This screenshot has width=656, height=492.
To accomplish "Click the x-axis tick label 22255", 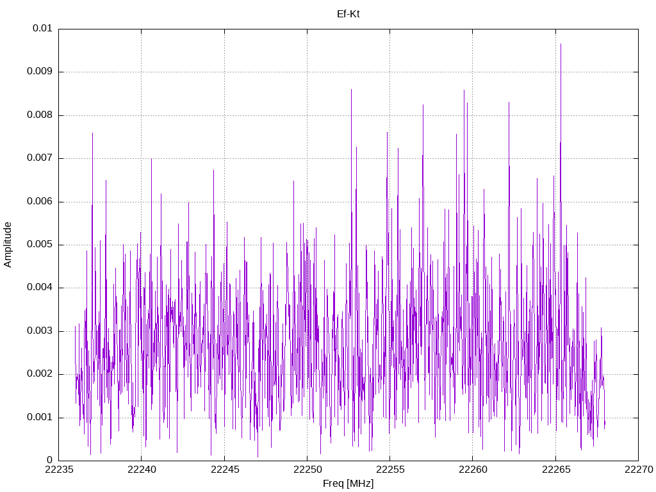I will 390,470.
